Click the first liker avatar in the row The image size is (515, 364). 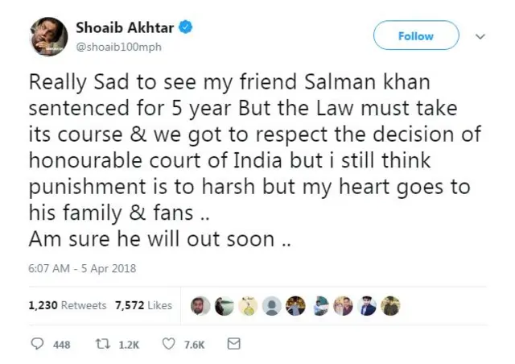(200, 306)
